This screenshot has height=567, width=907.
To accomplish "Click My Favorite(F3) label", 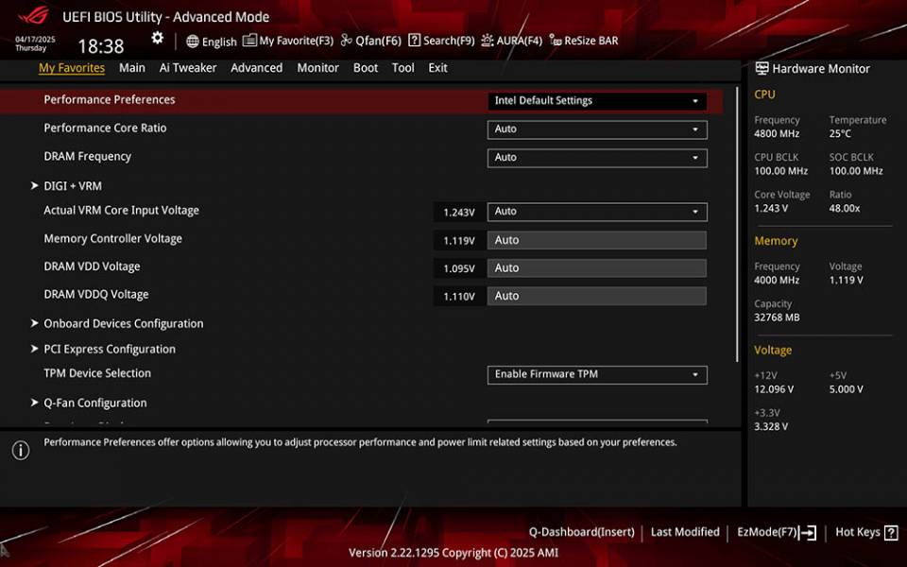I will (x=296, y=41).
